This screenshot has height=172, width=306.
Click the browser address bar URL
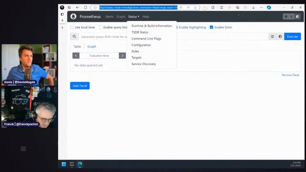138,8
